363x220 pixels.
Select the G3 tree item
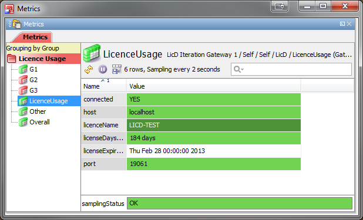point(33,90)
